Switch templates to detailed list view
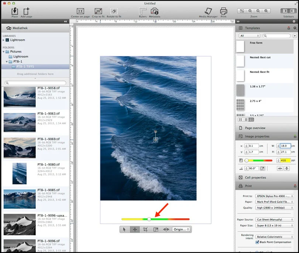The width and height of the screenshot is (299, 253). [x=251, y=119]
